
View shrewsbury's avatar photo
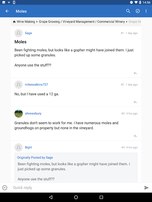[x=19, y=113]
